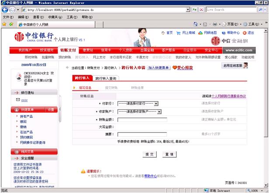This screenshot has height=193, width=269.
Task: Open the 文件 menu
Action: click(x=8, y=17)
